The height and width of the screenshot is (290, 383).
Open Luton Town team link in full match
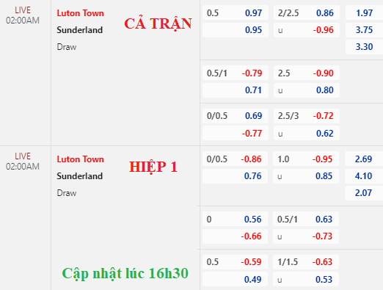pos(80,13)
